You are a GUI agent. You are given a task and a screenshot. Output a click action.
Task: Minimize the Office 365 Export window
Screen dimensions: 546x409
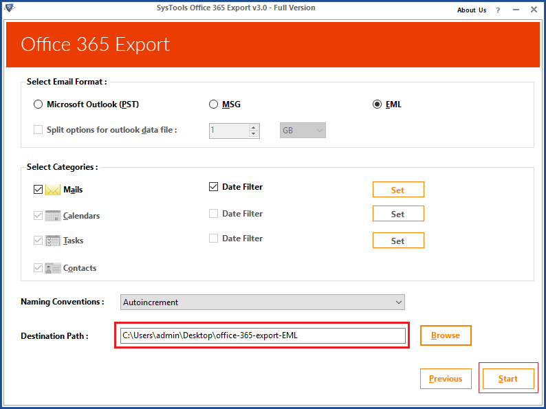[x=516, y=10]
